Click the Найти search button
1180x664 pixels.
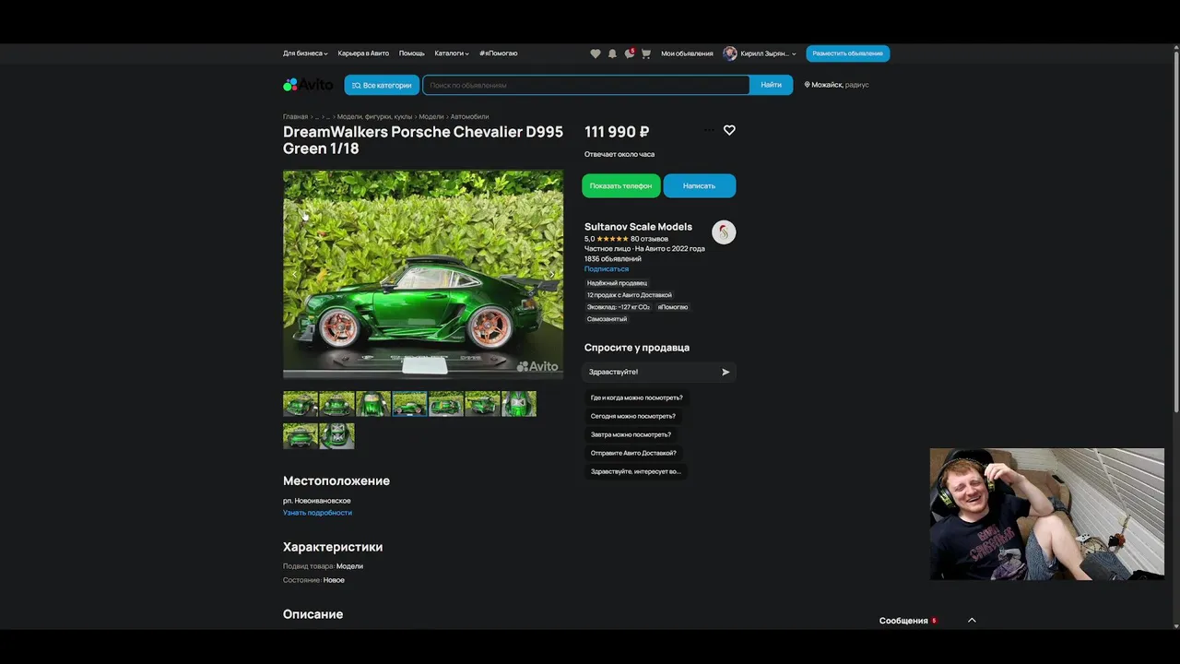pyautogui.click(x=771, y=85)
